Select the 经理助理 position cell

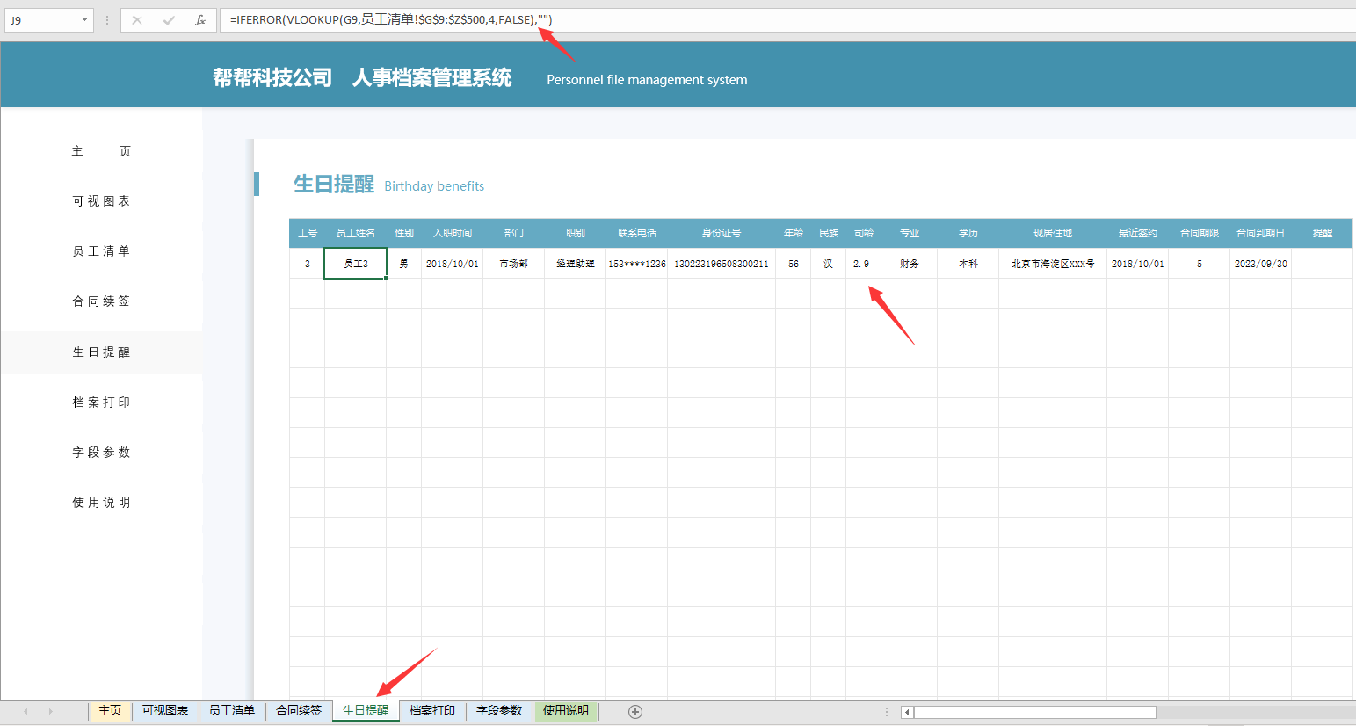click(x=576, y=264)
